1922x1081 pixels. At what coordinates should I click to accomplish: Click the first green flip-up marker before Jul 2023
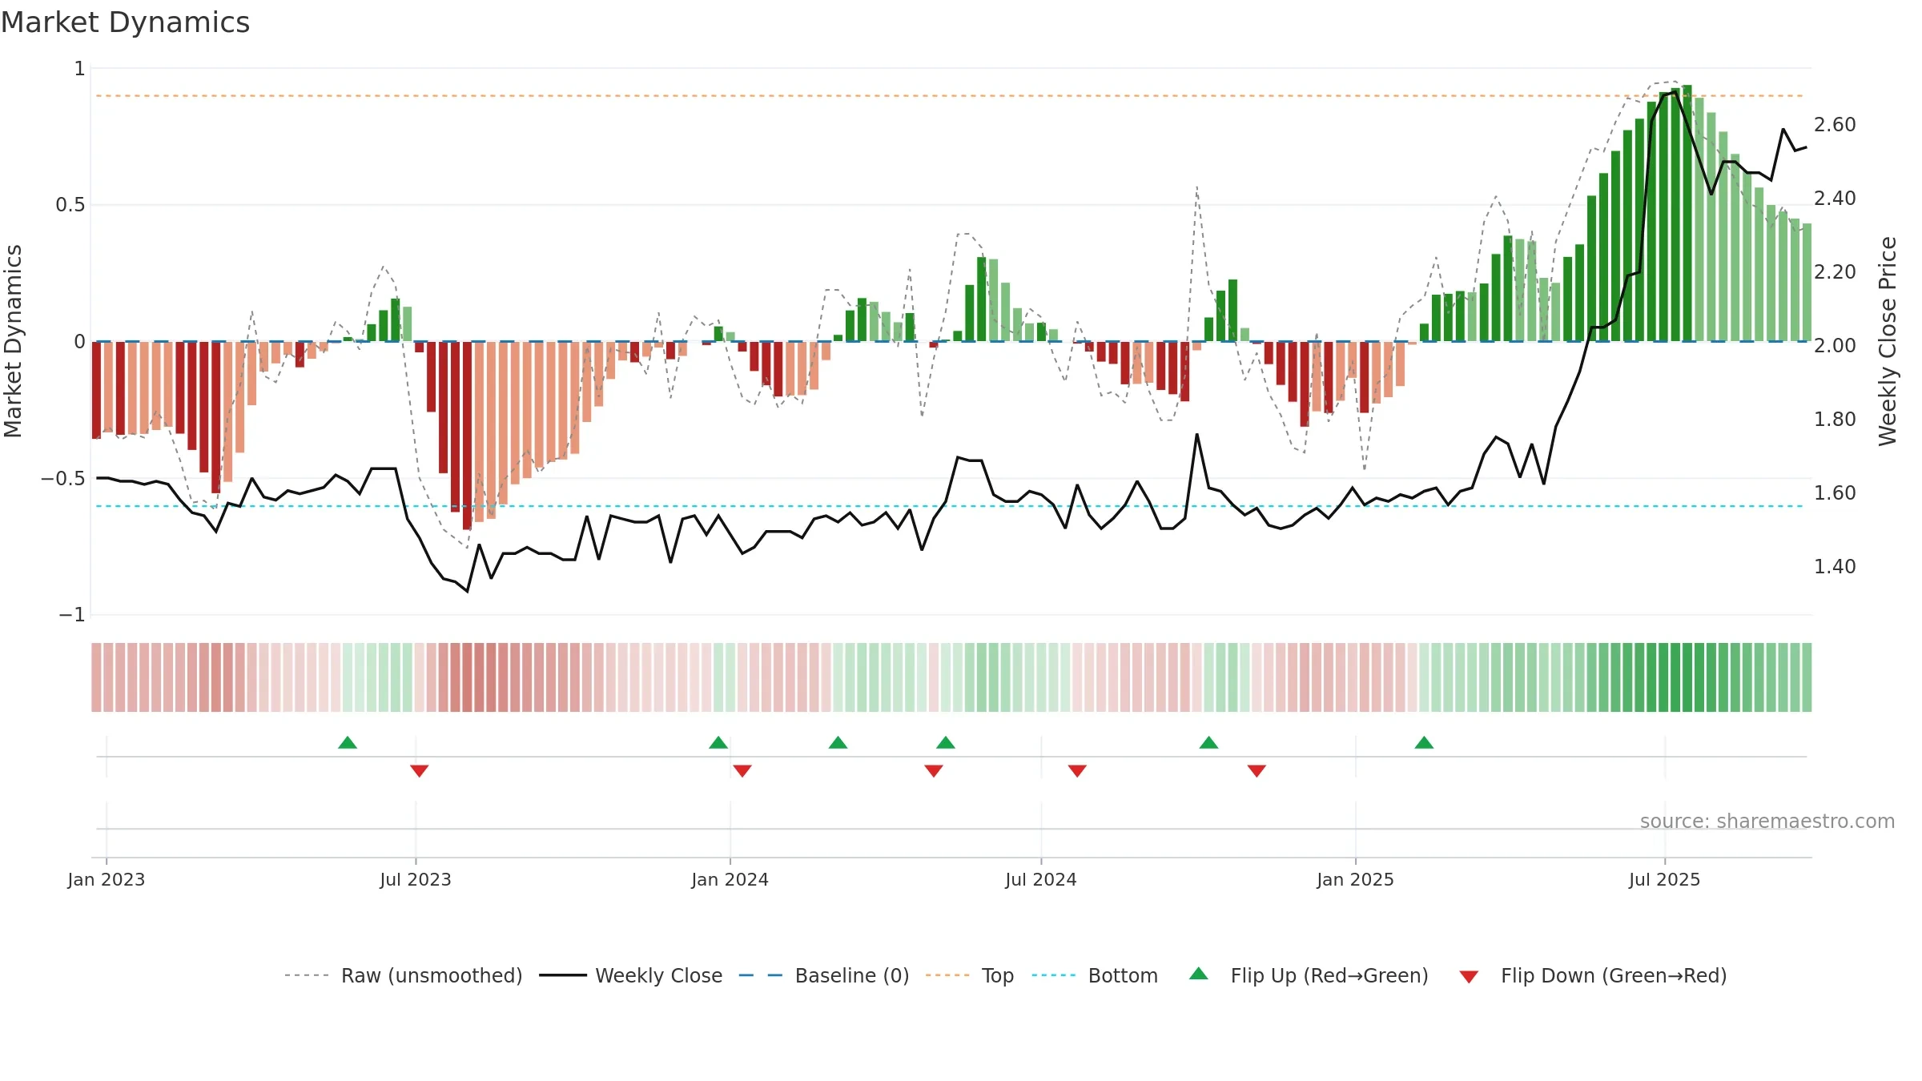[x=348, y=742]
